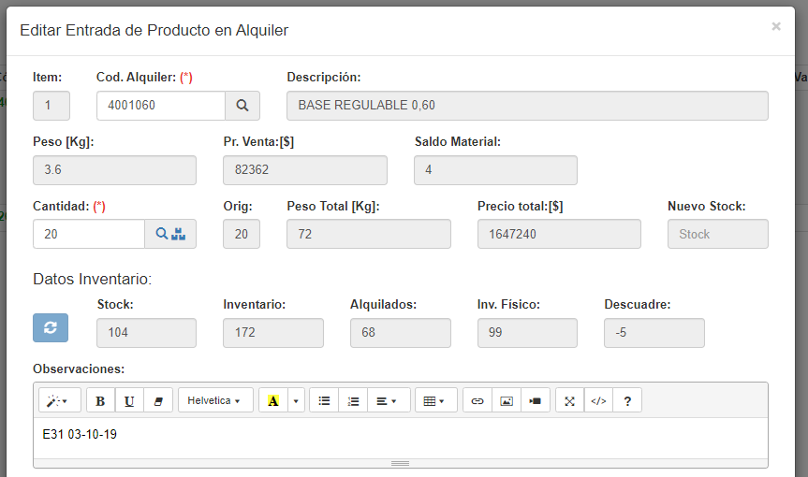Click the insert picture icon
The image size is (808, 477).
tap(507, 400)
